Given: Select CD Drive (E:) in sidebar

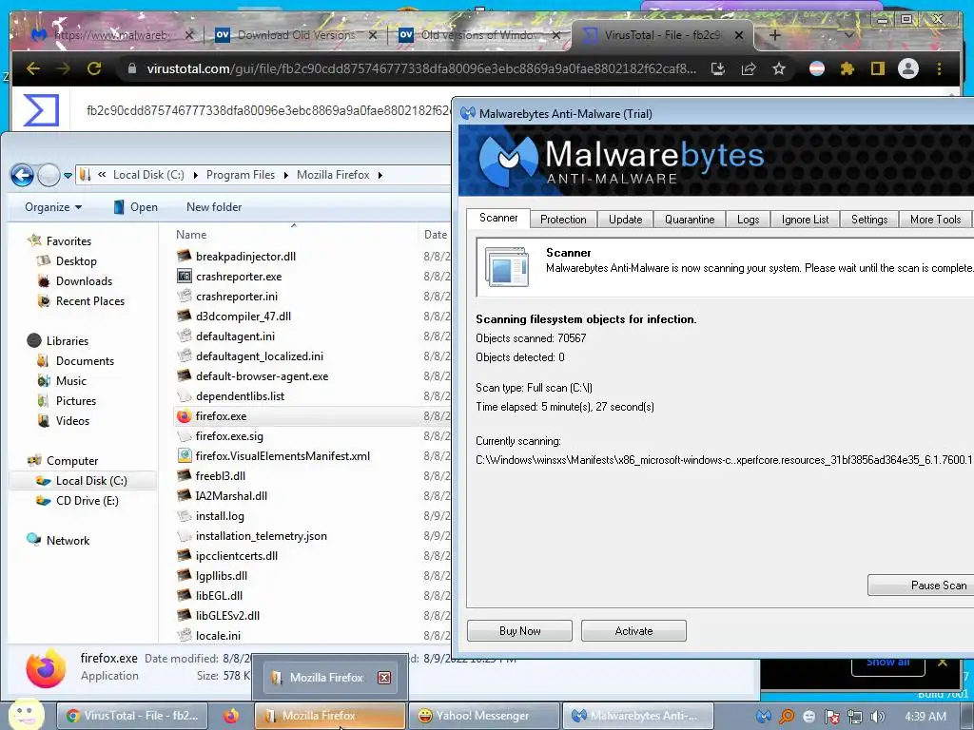Looking at the screenshot, I should tap(87, 501).
